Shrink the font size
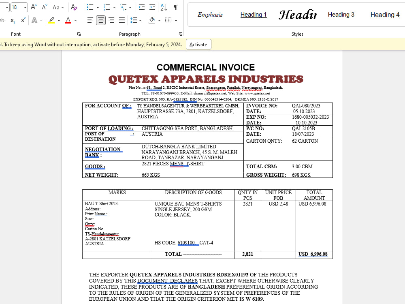This screenshot has height=304, width=405. pyautogui.click(x=44, y=7)
